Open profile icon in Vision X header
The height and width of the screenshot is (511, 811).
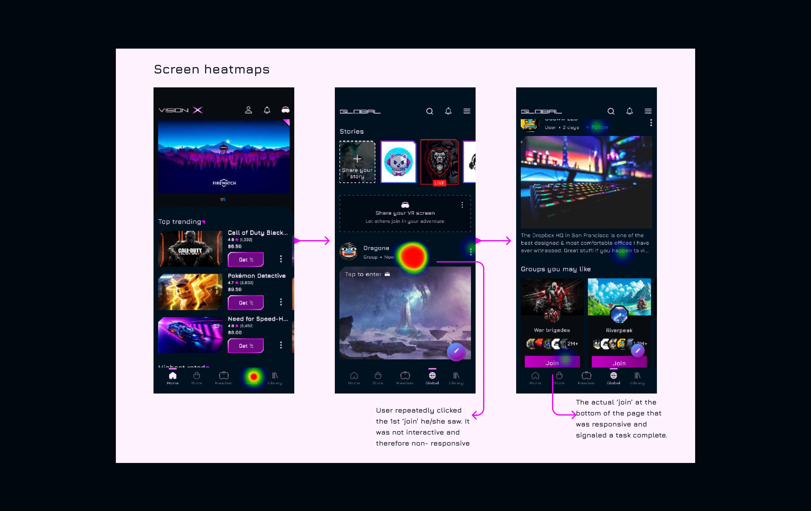click(x=248, y=110)
